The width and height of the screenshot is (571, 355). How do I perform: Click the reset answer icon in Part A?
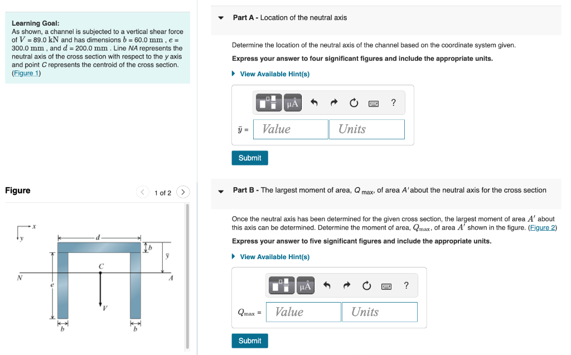[354, 103]
